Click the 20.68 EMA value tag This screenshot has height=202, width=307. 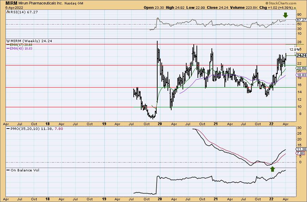[x=301, y=68]
